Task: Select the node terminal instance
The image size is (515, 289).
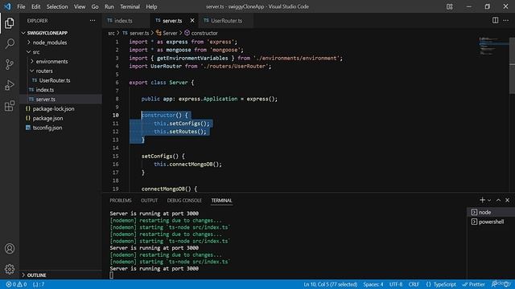Action: coord(491,212)
